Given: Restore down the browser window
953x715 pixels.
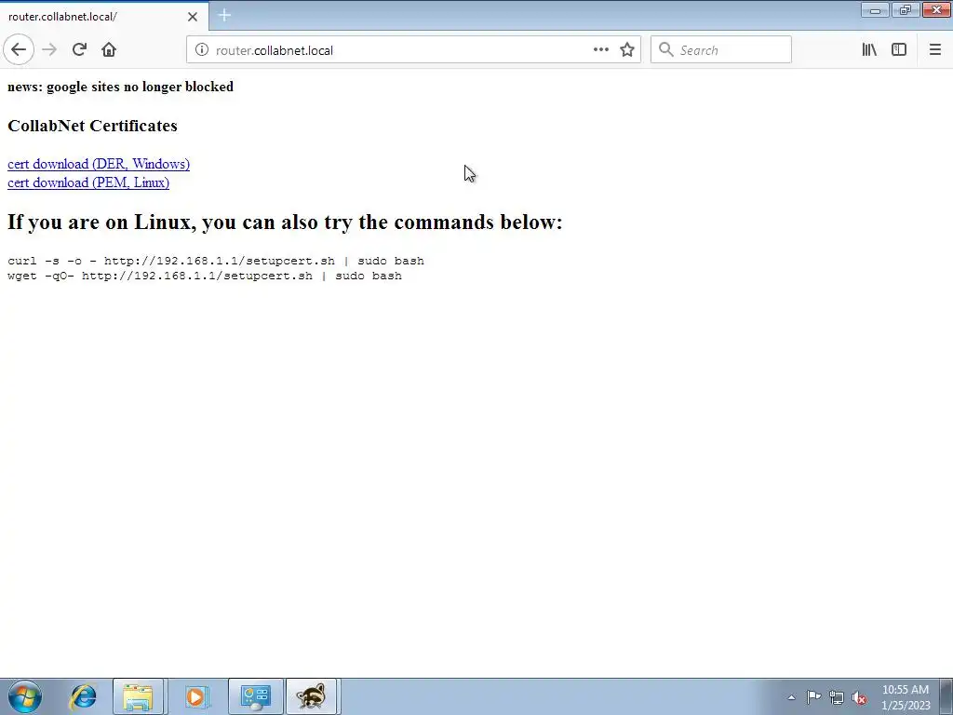Looking at the screenshot, I should pos(905,10).
